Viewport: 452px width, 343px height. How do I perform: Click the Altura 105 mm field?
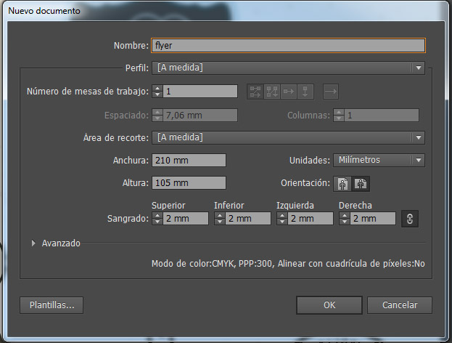click(x=189, y=183)
